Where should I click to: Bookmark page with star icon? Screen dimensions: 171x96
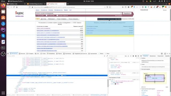coord(110,7)
